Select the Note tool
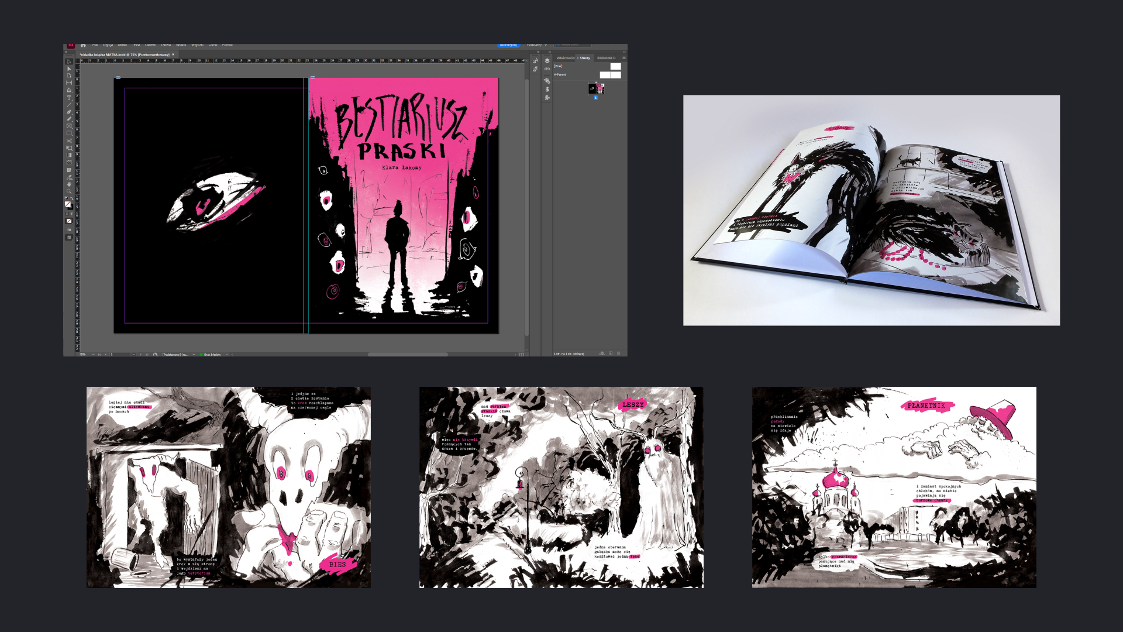The image size is (1123, 632). point(69,170)
